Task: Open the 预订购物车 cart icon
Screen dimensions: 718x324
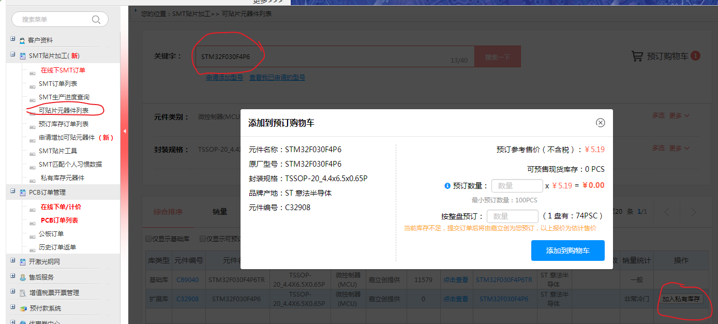Action: (637, 56)
